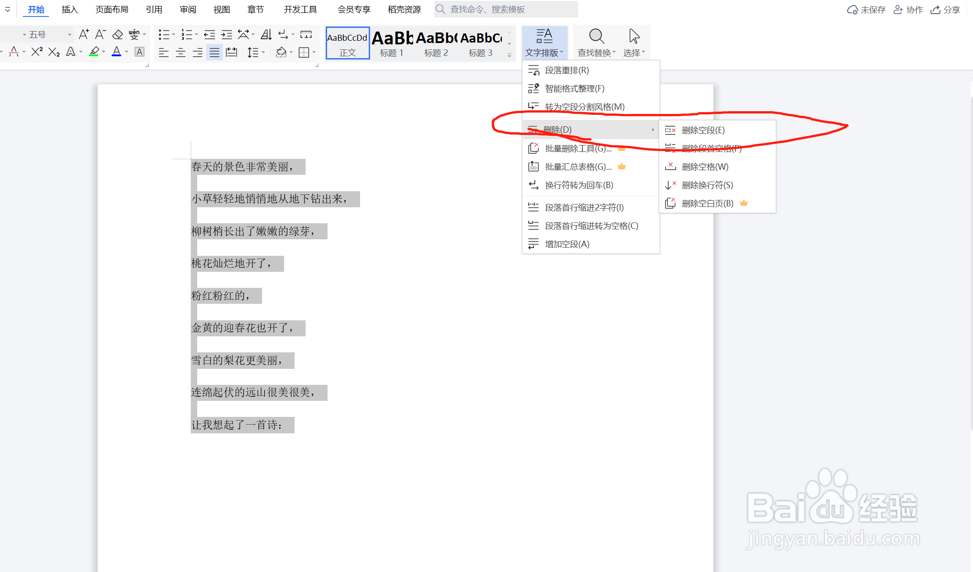Viewport: 973px width, 572px height.
Task: Apply text effects (outlined A)
Action: pos(70,52)
